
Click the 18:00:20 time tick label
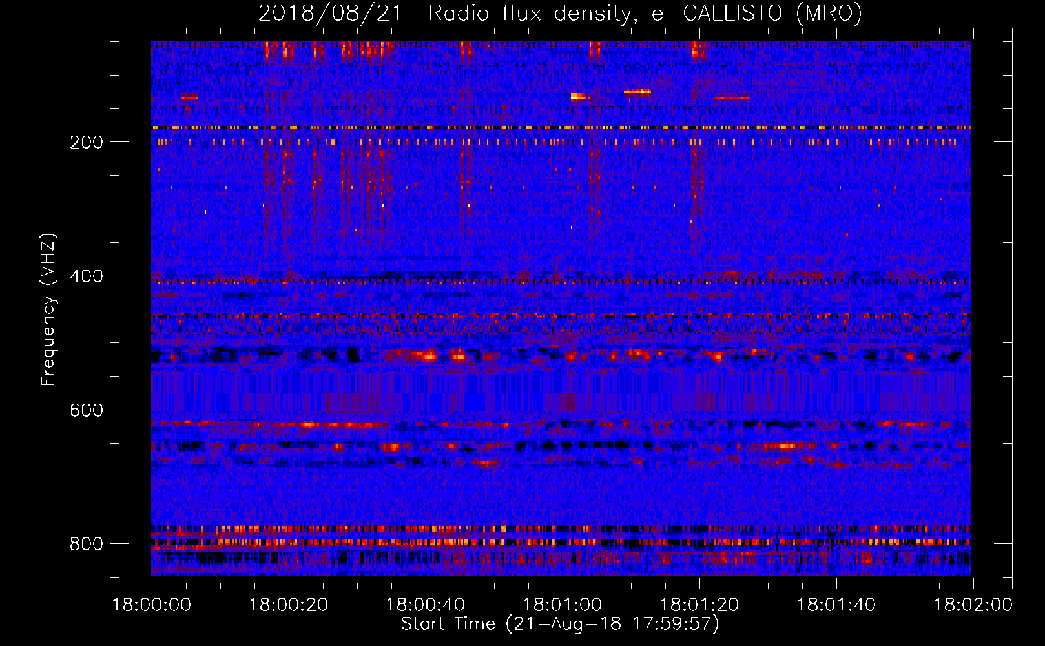point(289,605)
